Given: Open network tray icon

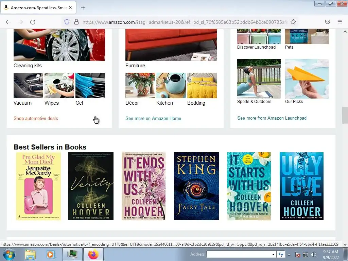Looking at the screenshot, I should [306, 255].
